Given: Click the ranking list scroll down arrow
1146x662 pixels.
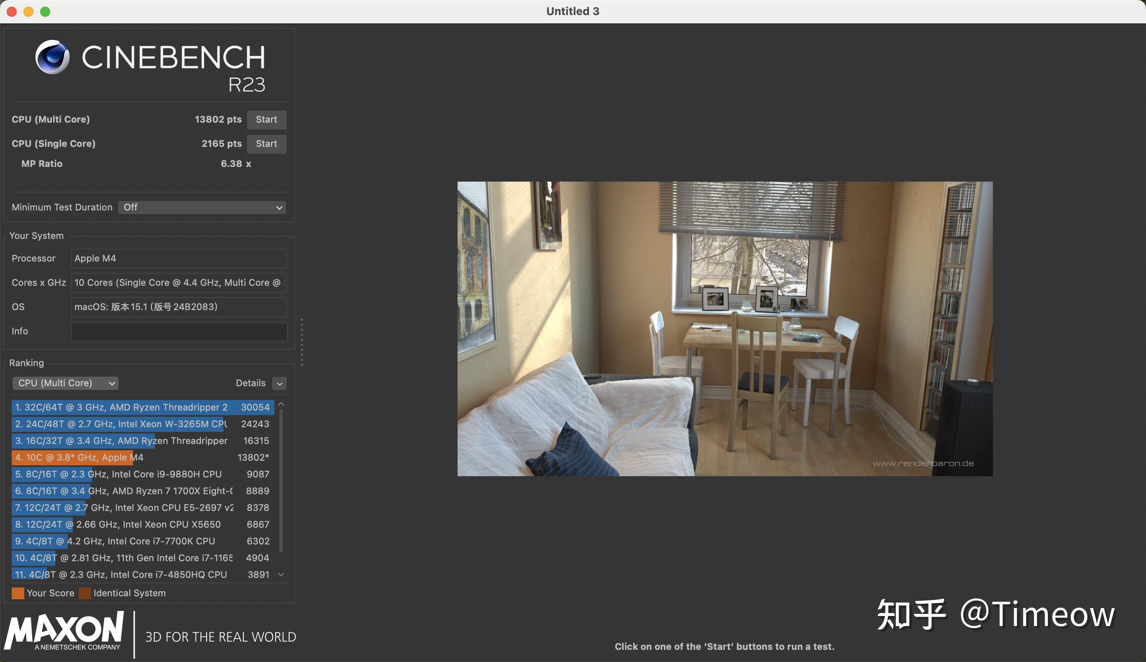Looking at the screenshot, I should tap(281, 575).
